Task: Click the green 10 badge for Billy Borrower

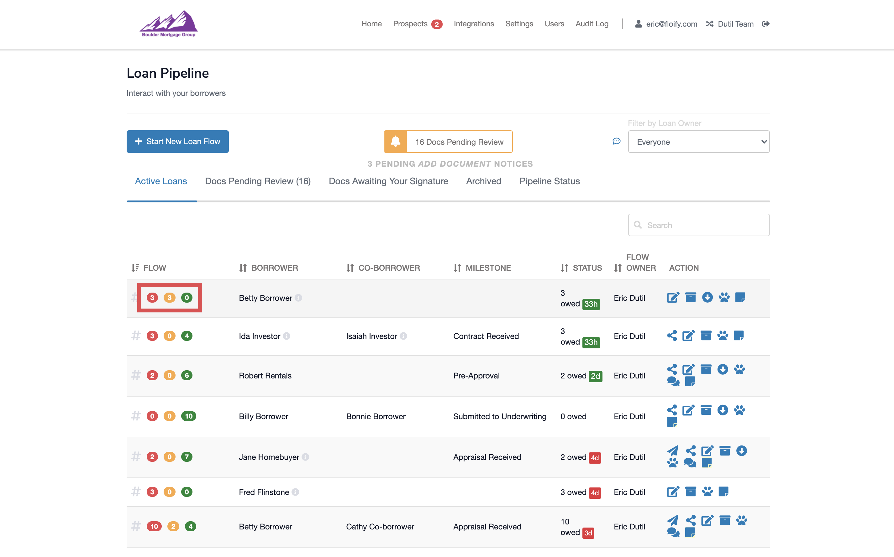Action: click(188, 416)
